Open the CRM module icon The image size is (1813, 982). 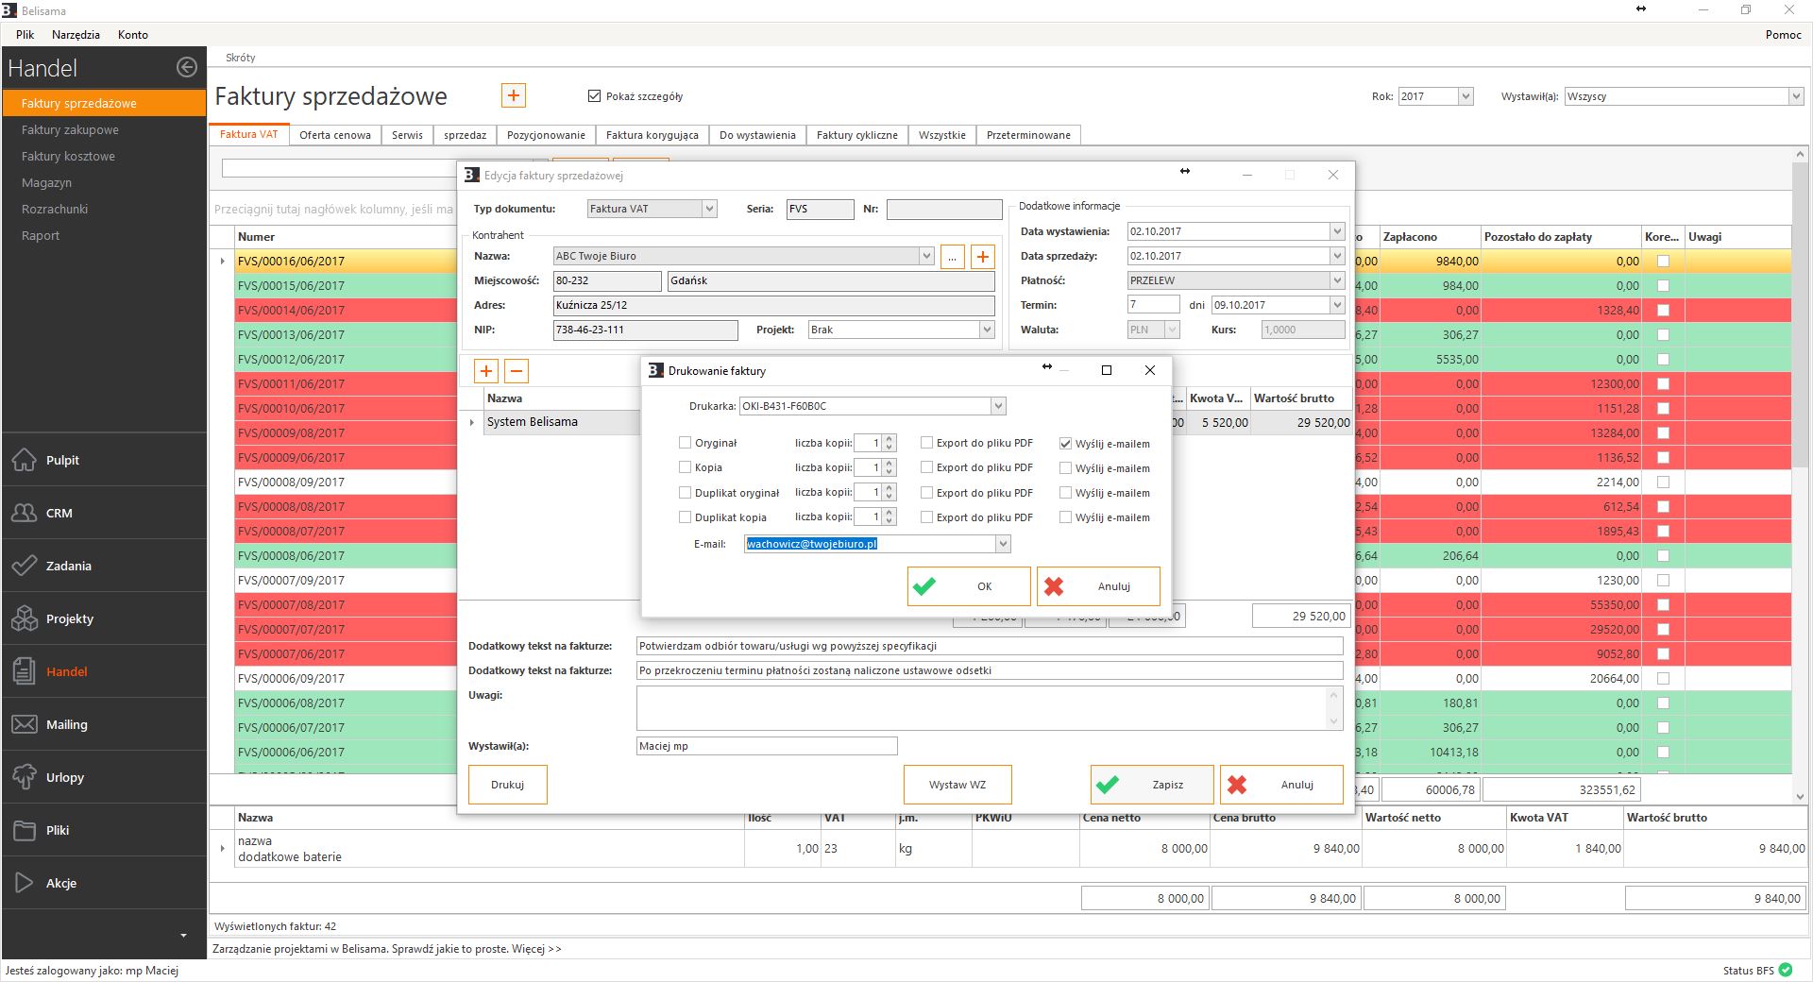click(25, 513)
